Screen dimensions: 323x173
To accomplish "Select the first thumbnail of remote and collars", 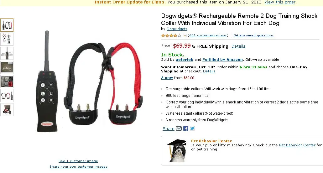I will (x=7, y=25).
